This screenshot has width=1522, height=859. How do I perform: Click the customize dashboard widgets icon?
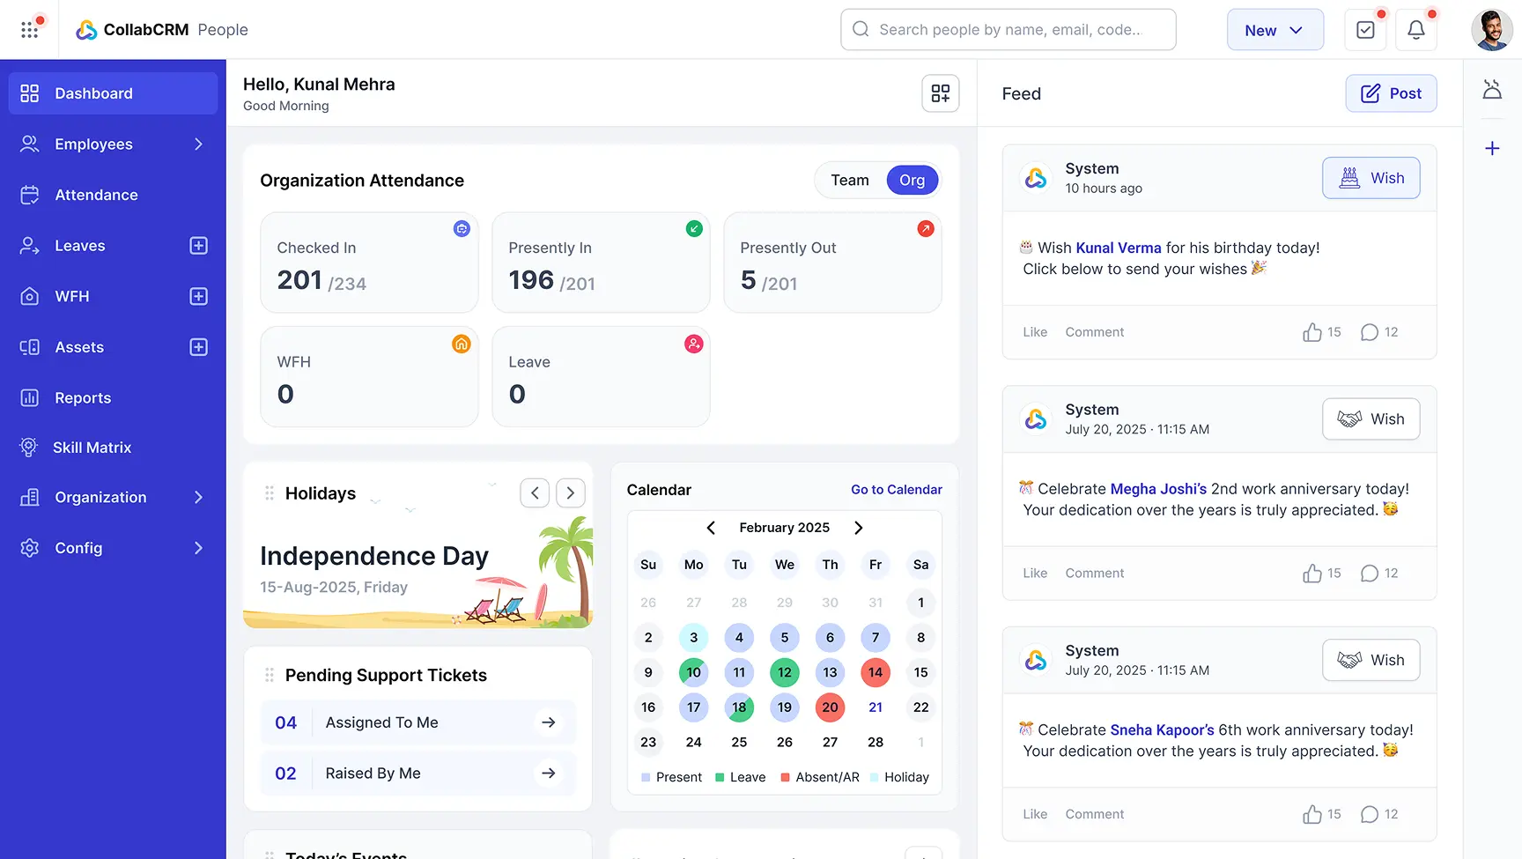coord(940,93)
